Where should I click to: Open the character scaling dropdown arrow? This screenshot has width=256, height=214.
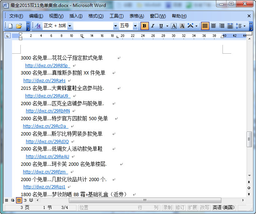click(x=196, y=26)
